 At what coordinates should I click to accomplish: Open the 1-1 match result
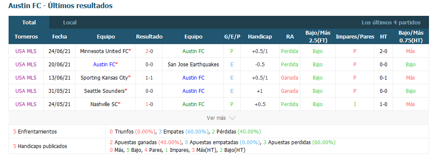149,78
